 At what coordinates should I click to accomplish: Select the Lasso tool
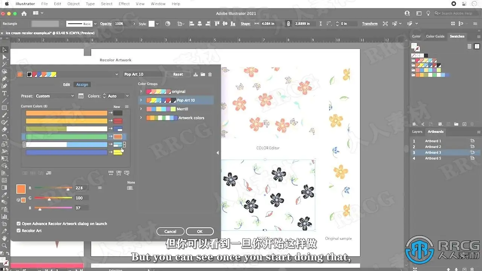click(5, 72)
